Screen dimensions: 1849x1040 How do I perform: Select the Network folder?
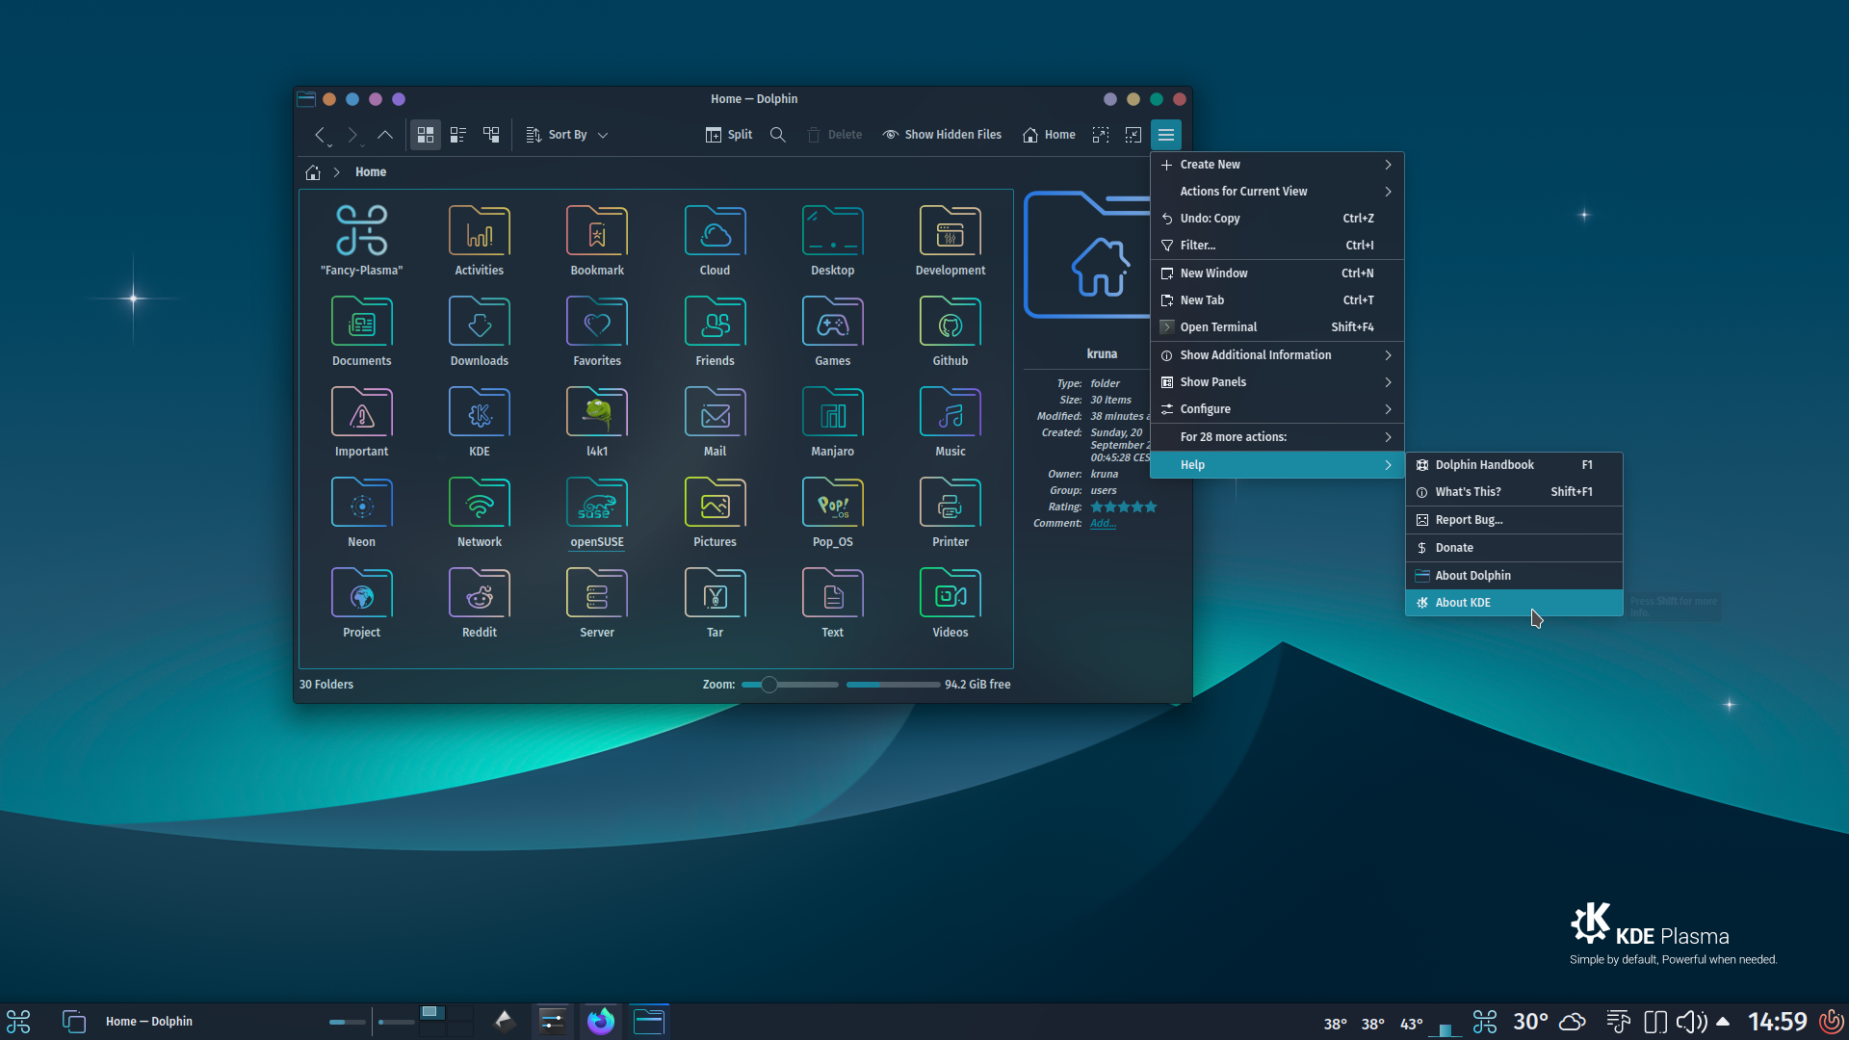pyautogui.click(x=480, y=511)
